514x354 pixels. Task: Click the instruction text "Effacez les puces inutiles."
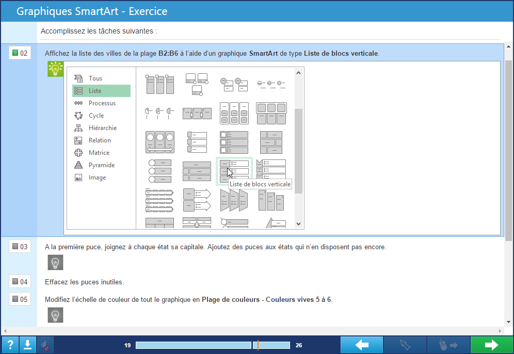(x=84, y=282)
